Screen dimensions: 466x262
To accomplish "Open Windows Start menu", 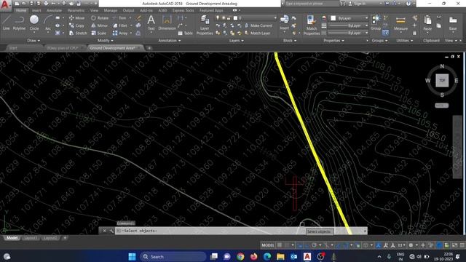I will pyautogui.click(x=132, y=256).
